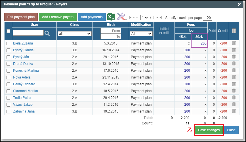Click the Birth From date field
The image size is (246, 142).
coord(111,31)
